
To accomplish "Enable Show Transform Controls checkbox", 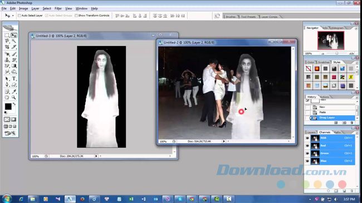I will point(76,16).
